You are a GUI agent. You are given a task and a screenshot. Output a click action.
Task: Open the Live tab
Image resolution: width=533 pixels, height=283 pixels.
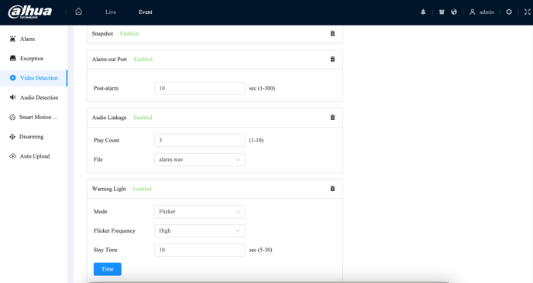click(111, 12)
